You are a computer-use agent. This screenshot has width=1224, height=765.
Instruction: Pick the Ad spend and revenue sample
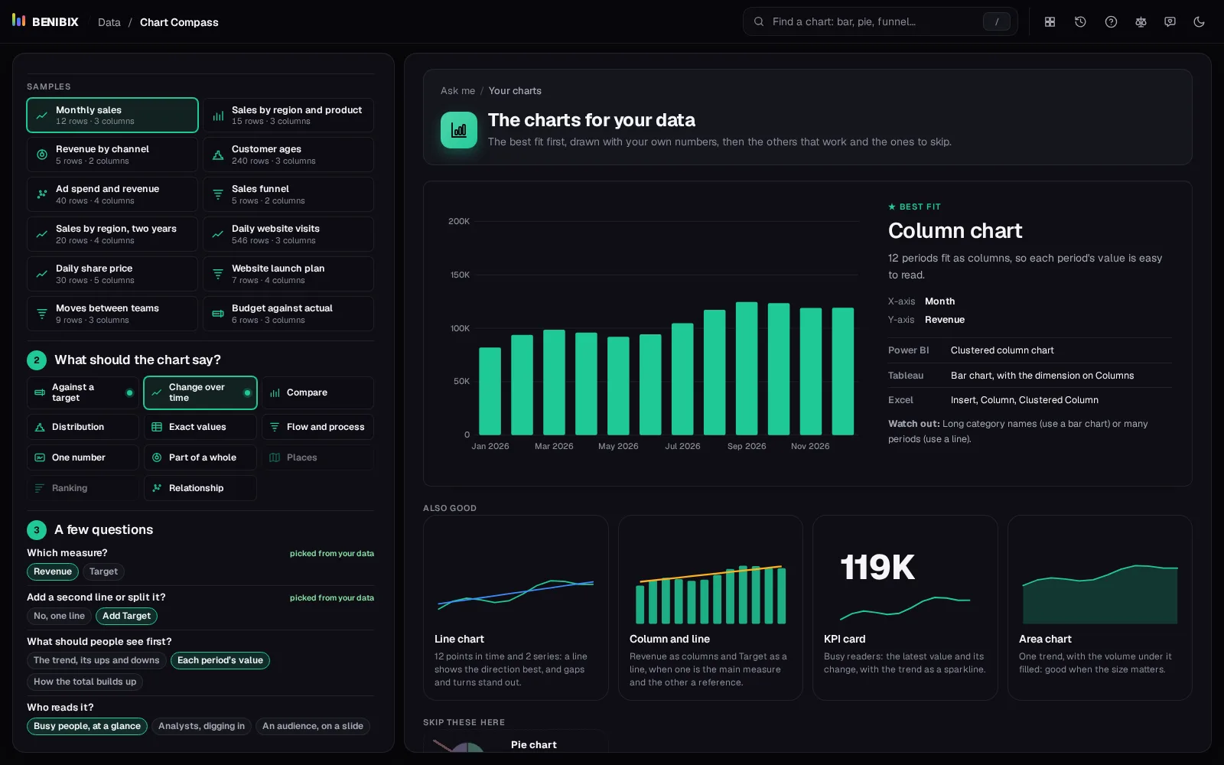click(112, 194)
